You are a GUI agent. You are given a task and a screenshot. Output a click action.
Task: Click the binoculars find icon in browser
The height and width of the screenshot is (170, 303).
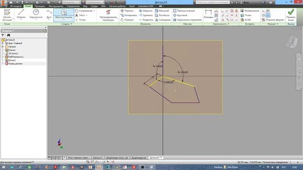(x=9, y=35)
